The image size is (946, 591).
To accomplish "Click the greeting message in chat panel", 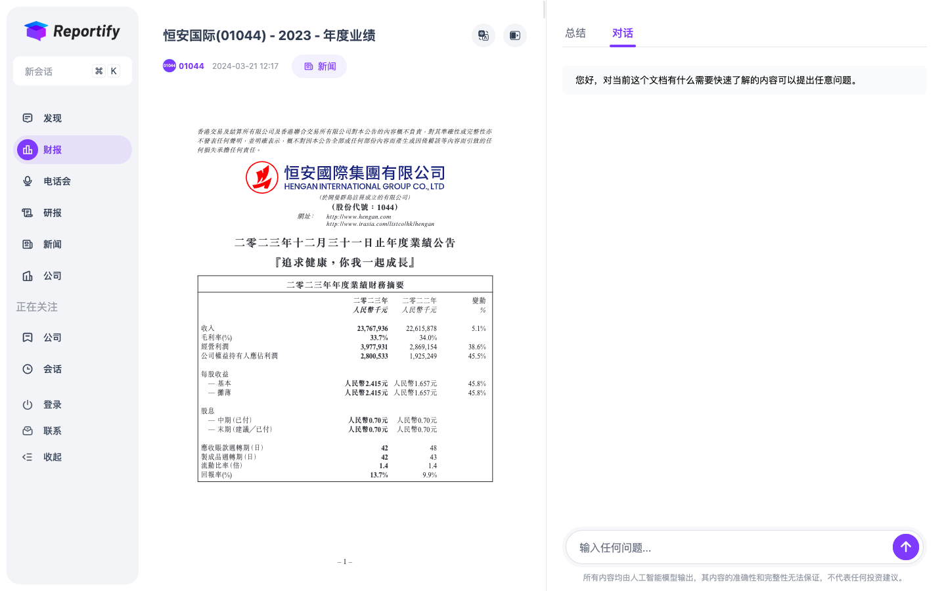I will tap(744, 80).
